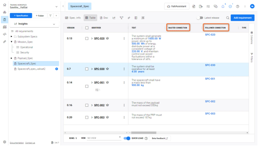The width and height of the screenshot is (259, 147).
Task: Open row menu for SPC-020
Action: point(124,38)
